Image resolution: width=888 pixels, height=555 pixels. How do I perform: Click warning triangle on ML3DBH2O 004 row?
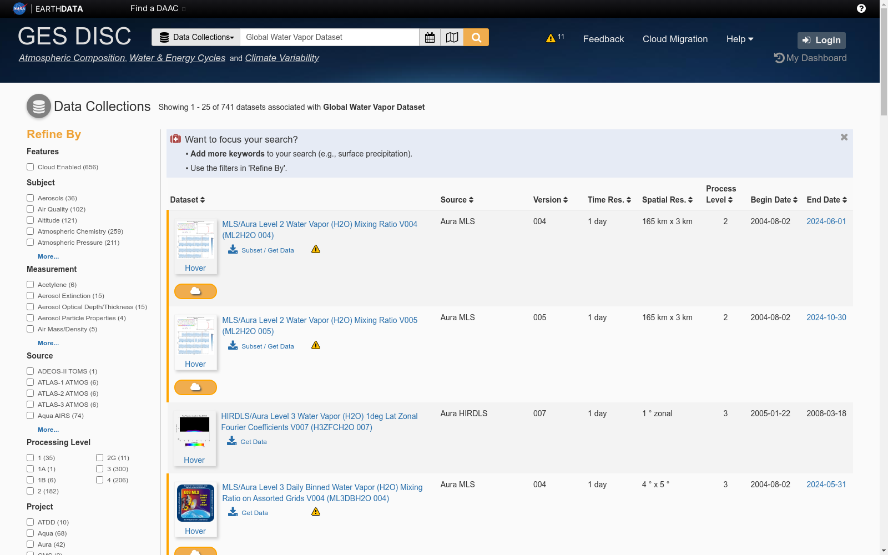[x=316, y=512]
